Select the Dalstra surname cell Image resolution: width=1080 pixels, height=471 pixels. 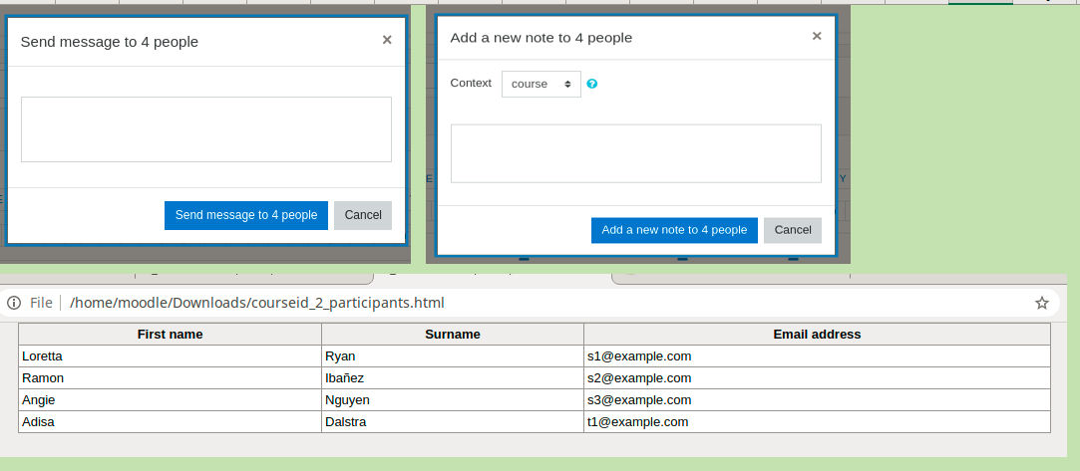coord(453,422)
